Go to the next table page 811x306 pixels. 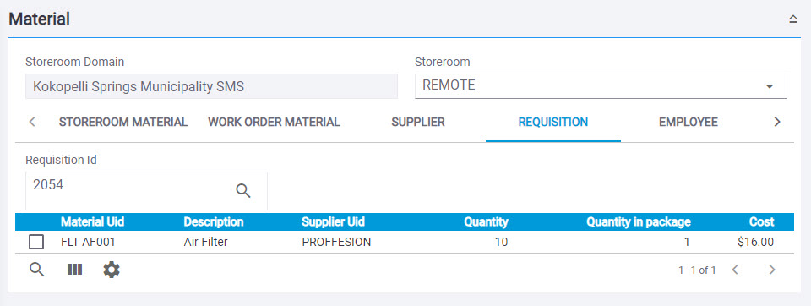(x=772, y=270)
